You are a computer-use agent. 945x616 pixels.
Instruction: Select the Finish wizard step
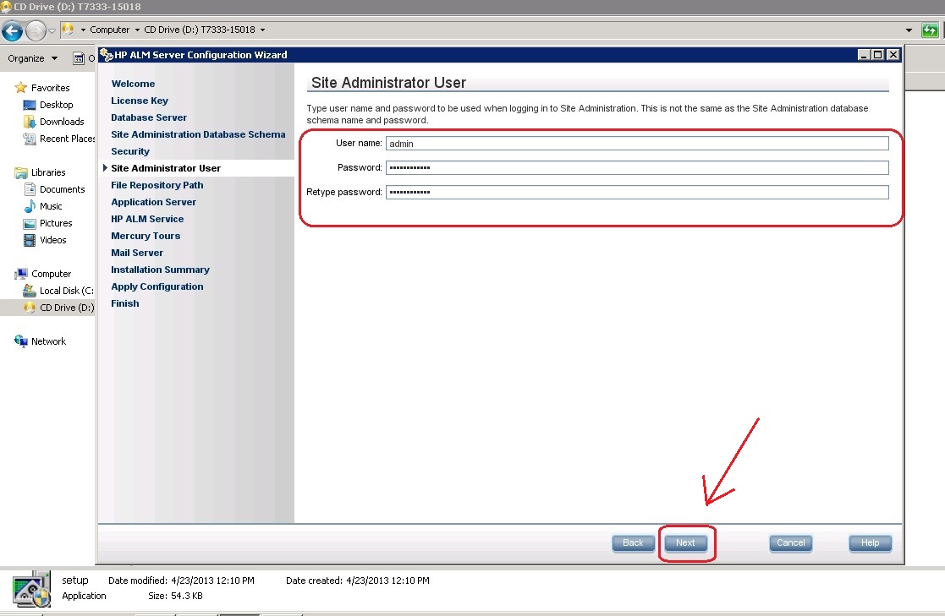[124, 303]
